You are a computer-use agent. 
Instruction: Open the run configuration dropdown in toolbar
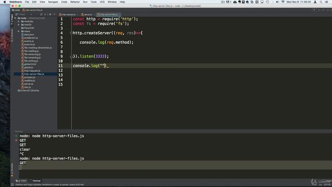(x=314, y=10)
